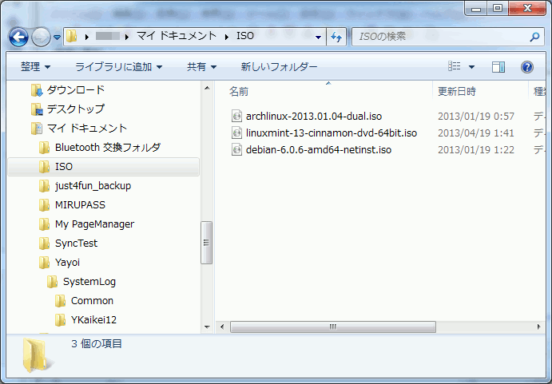
Task: Click the Back navigation arrow button
Action: (19, 37)
